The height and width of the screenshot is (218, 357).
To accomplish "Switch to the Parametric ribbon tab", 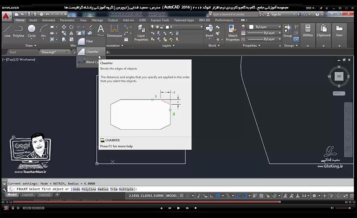I will pos(67,20).
